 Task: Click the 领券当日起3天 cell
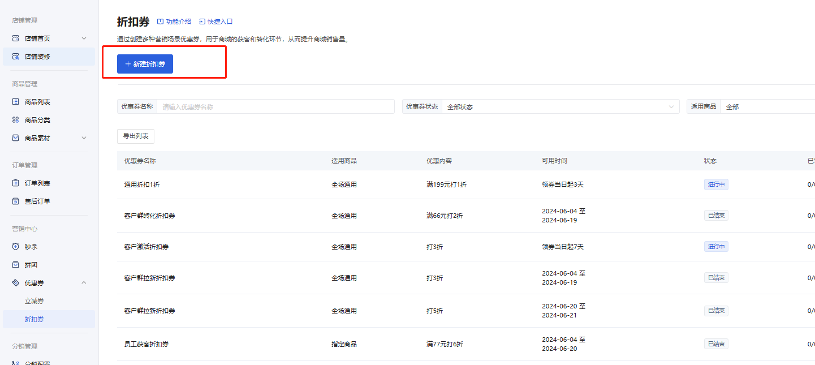pyautogui.click(x=563, y=184)
